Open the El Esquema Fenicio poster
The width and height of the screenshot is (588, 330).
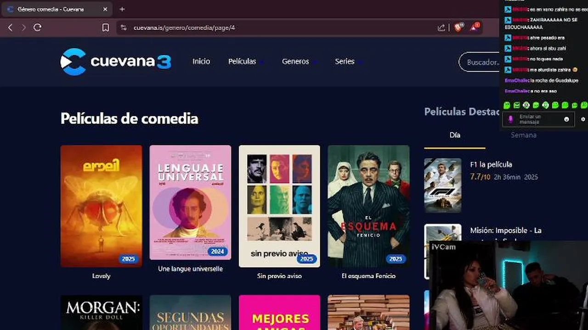[368, 206]
